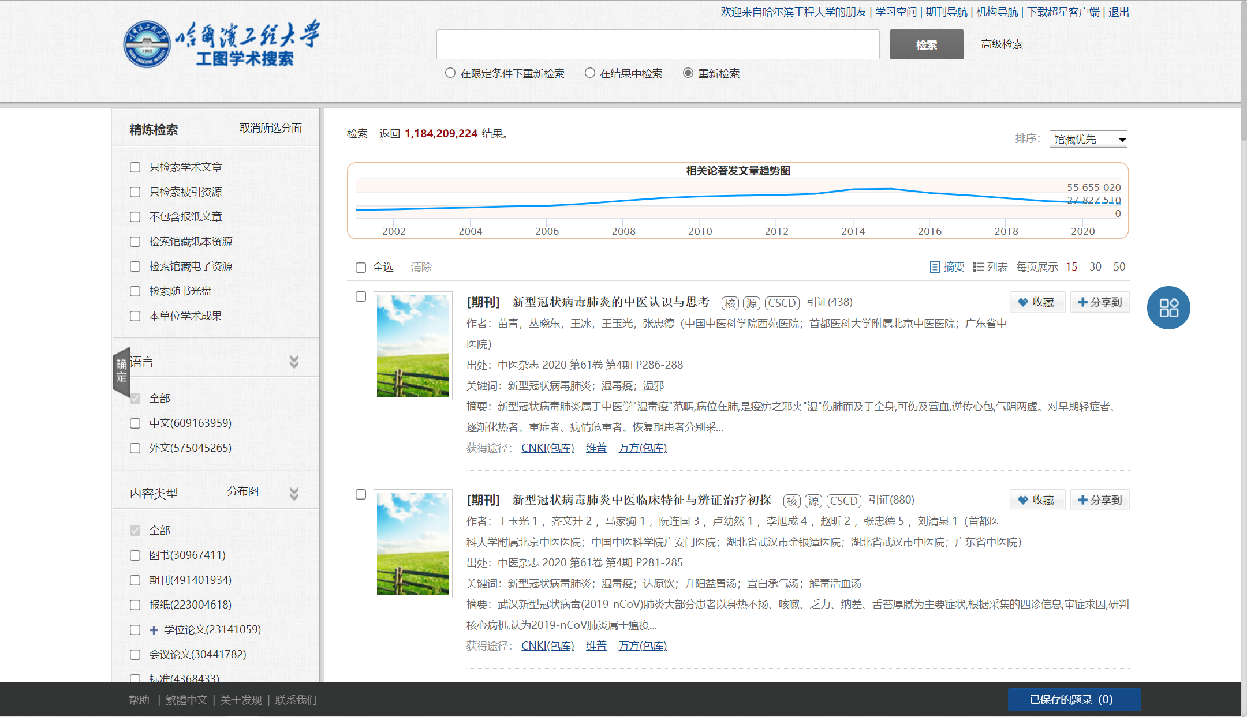Image resolution: width=1247 pixels, height=717 pixels.
Task: Switch to 列表 list view icon
Action: 978,267
